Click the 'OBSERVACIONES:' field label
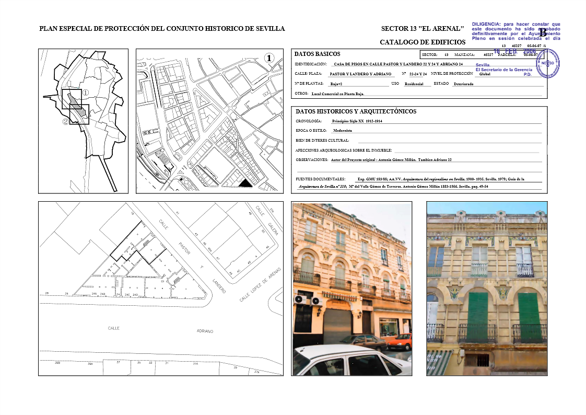The width and height of the screenshot is (586, 415). pos(312,159)
